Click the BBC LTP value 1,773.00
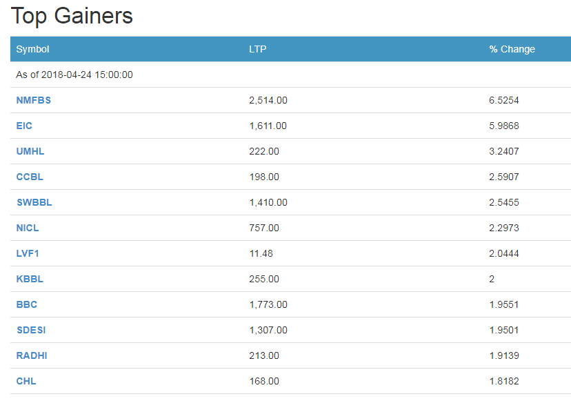This screenshot has height=401, width=571. click(268, 304)
